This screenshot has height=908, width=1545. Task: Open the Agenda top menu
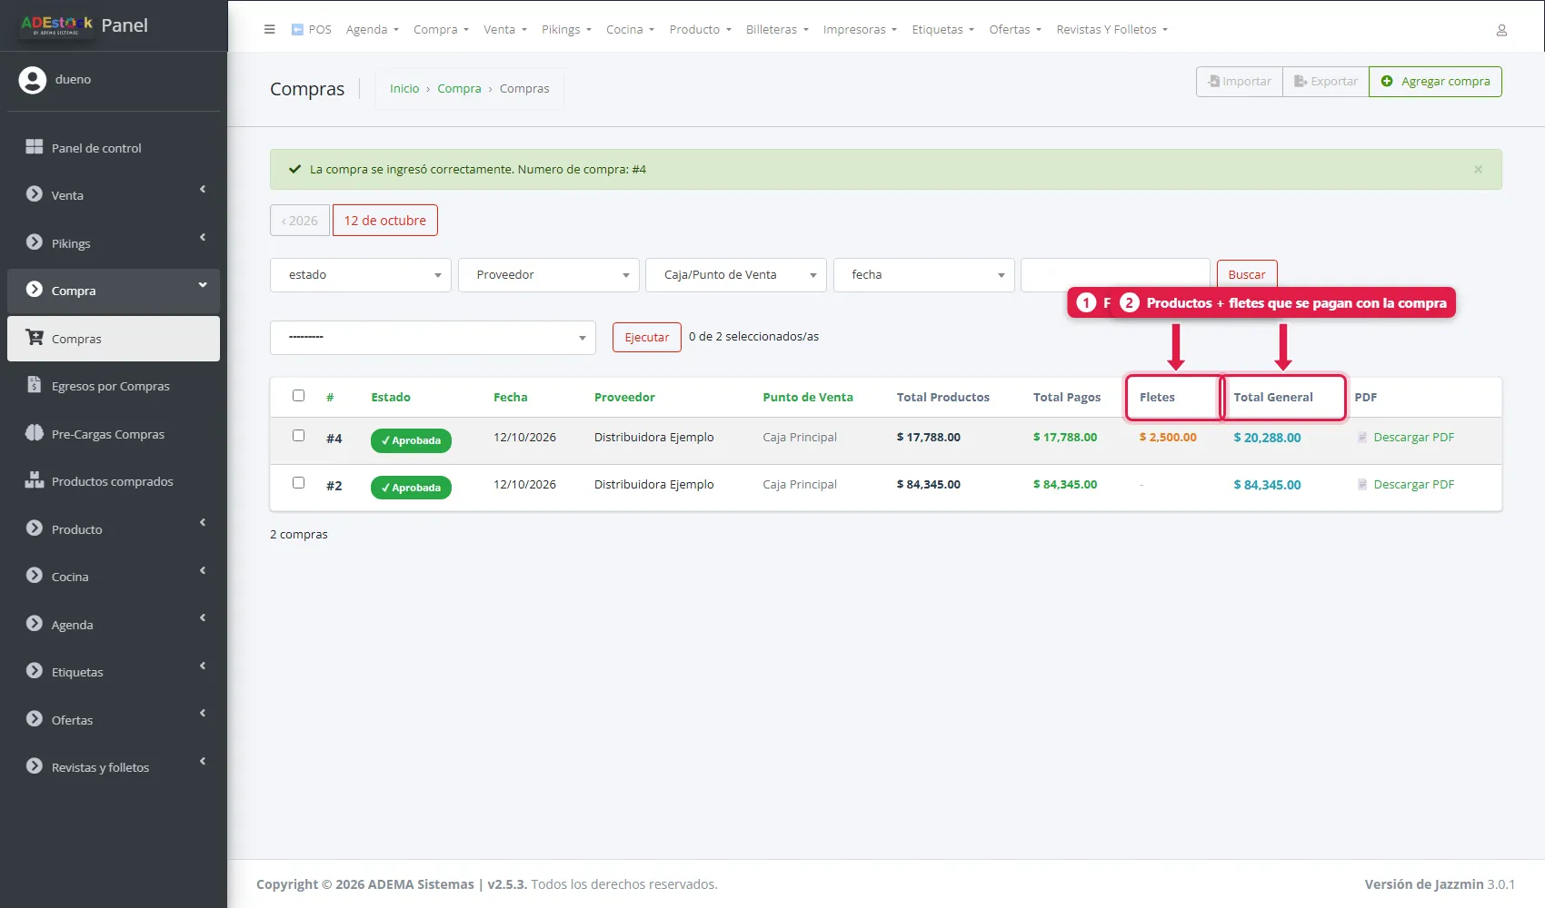click(x=372, y=30)
